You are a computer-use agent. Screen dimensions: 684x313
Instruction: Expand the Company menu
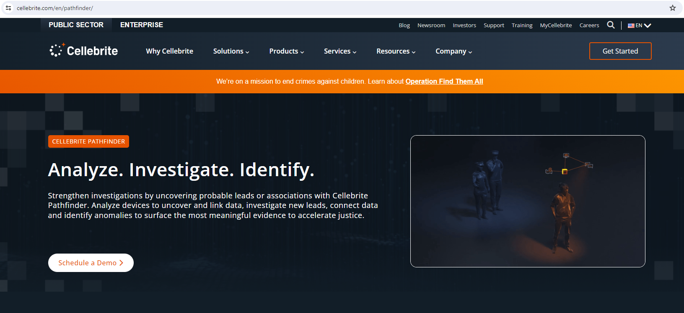454,51
